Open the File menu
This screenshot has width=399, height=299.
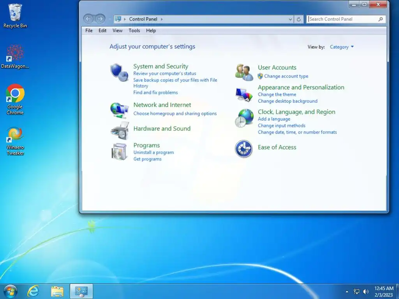pos(89,30)
